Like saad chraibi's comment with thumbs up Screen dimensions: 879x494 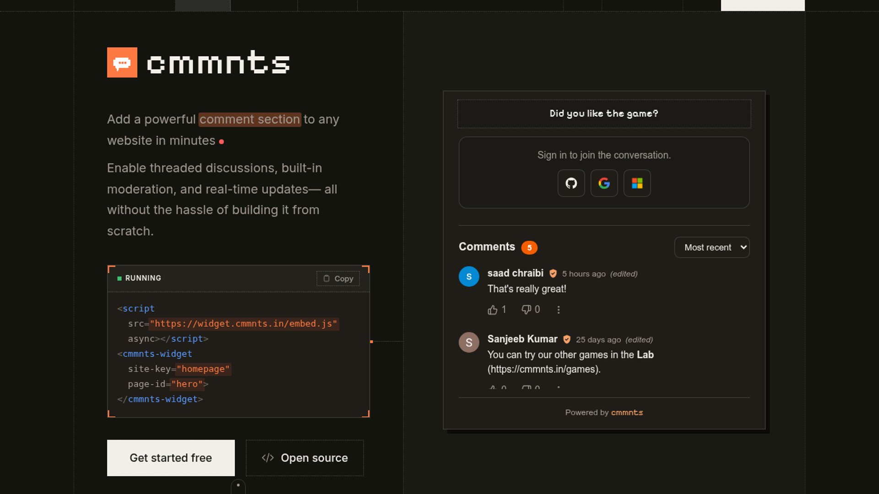coord(497,310)
